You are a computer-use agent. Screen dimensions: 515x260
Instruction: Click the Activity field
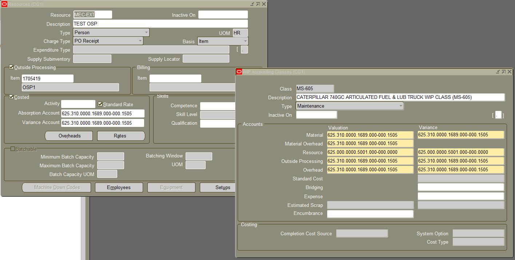(78, 104)
